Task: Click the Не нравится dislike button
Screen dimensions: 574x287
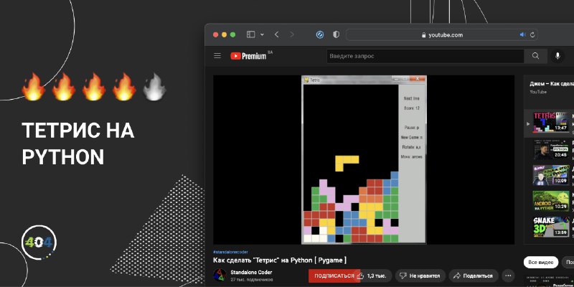Action: click(x=420, y=276)
